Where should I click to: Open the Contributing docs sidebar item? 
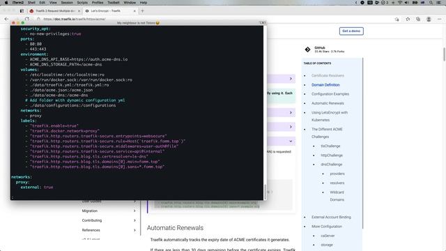[91, 220]
